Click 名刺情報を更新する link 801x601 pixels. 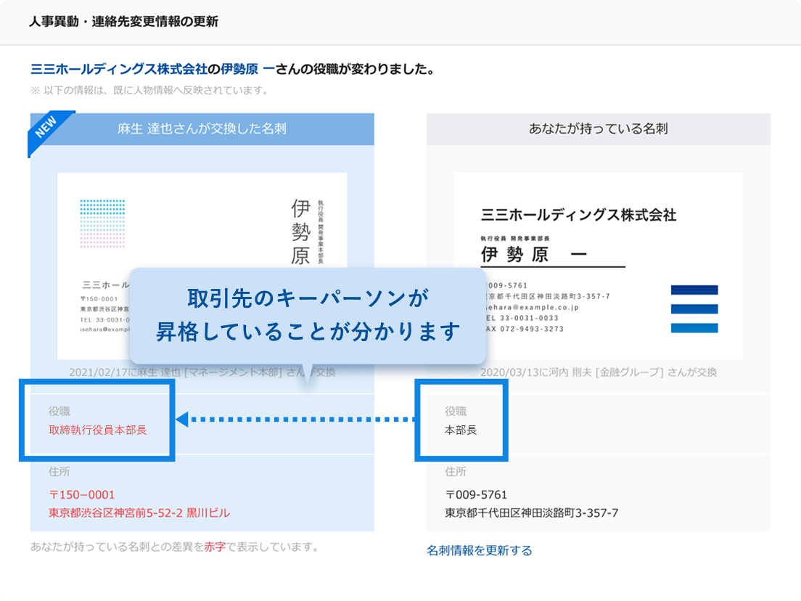(479, 550)
